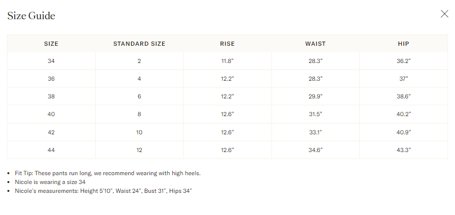Click the Nicole's measurements line
Image resolution: width=455 pixels, height=215 pixels.
click(x=103, y=191)
